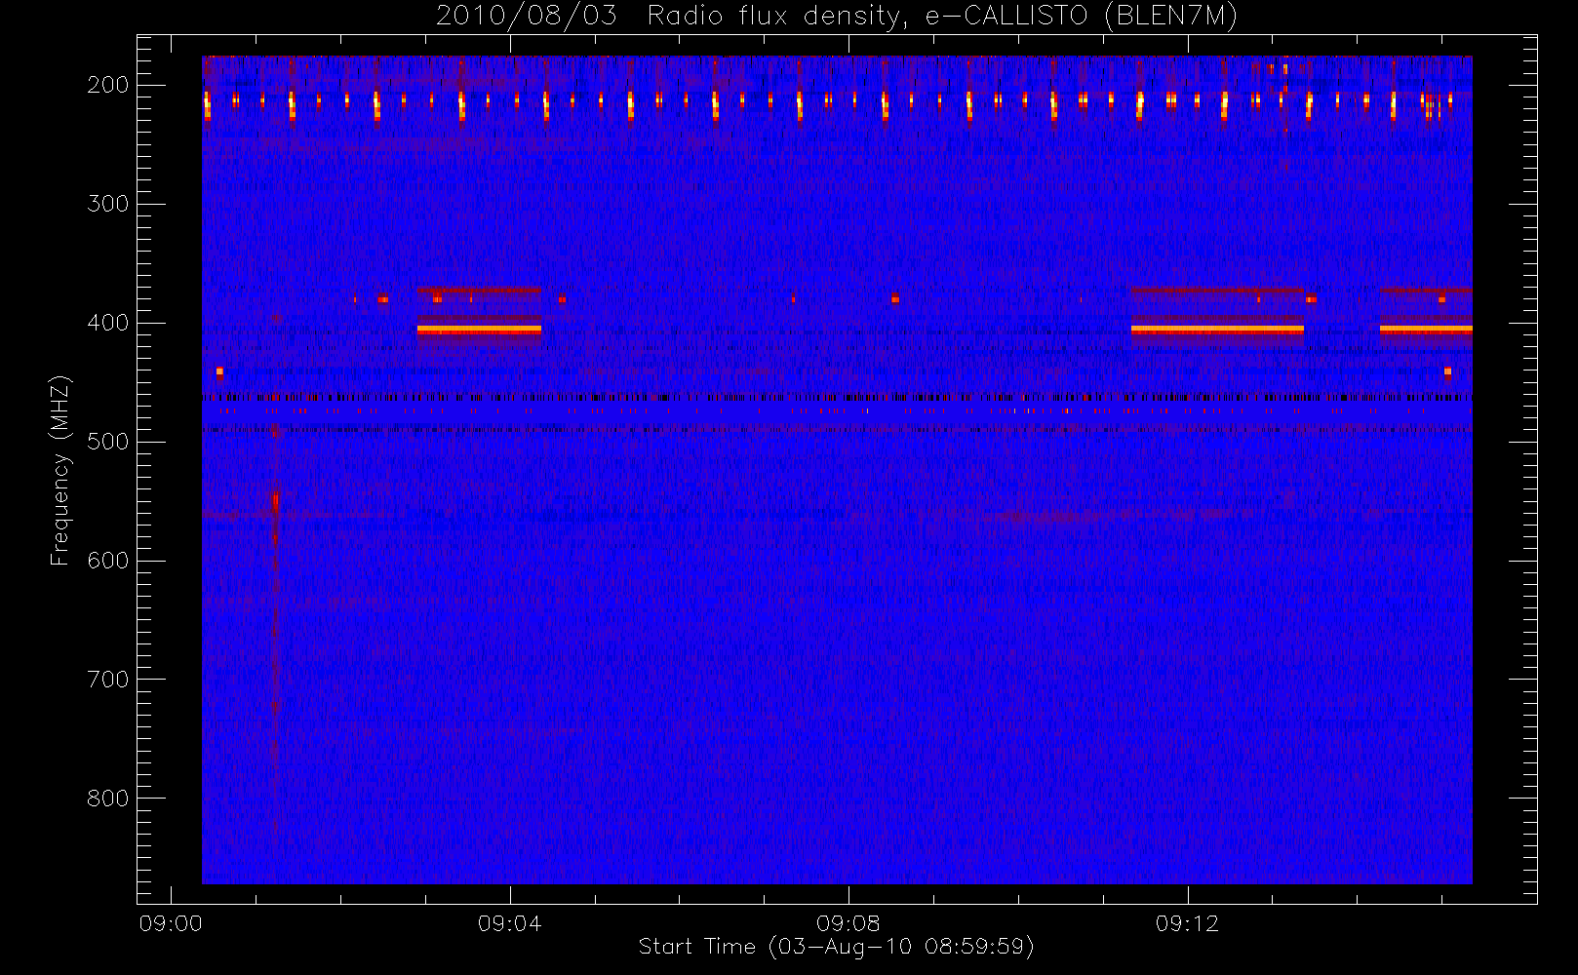
Task: Click the 09:12 time tick label
Action: (x=1187, y=923)
